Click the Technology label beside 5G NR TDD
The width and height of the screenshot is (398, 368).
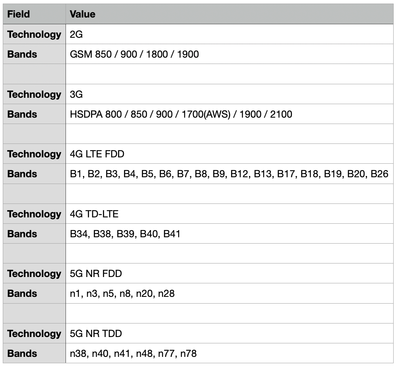click(34, 333)
